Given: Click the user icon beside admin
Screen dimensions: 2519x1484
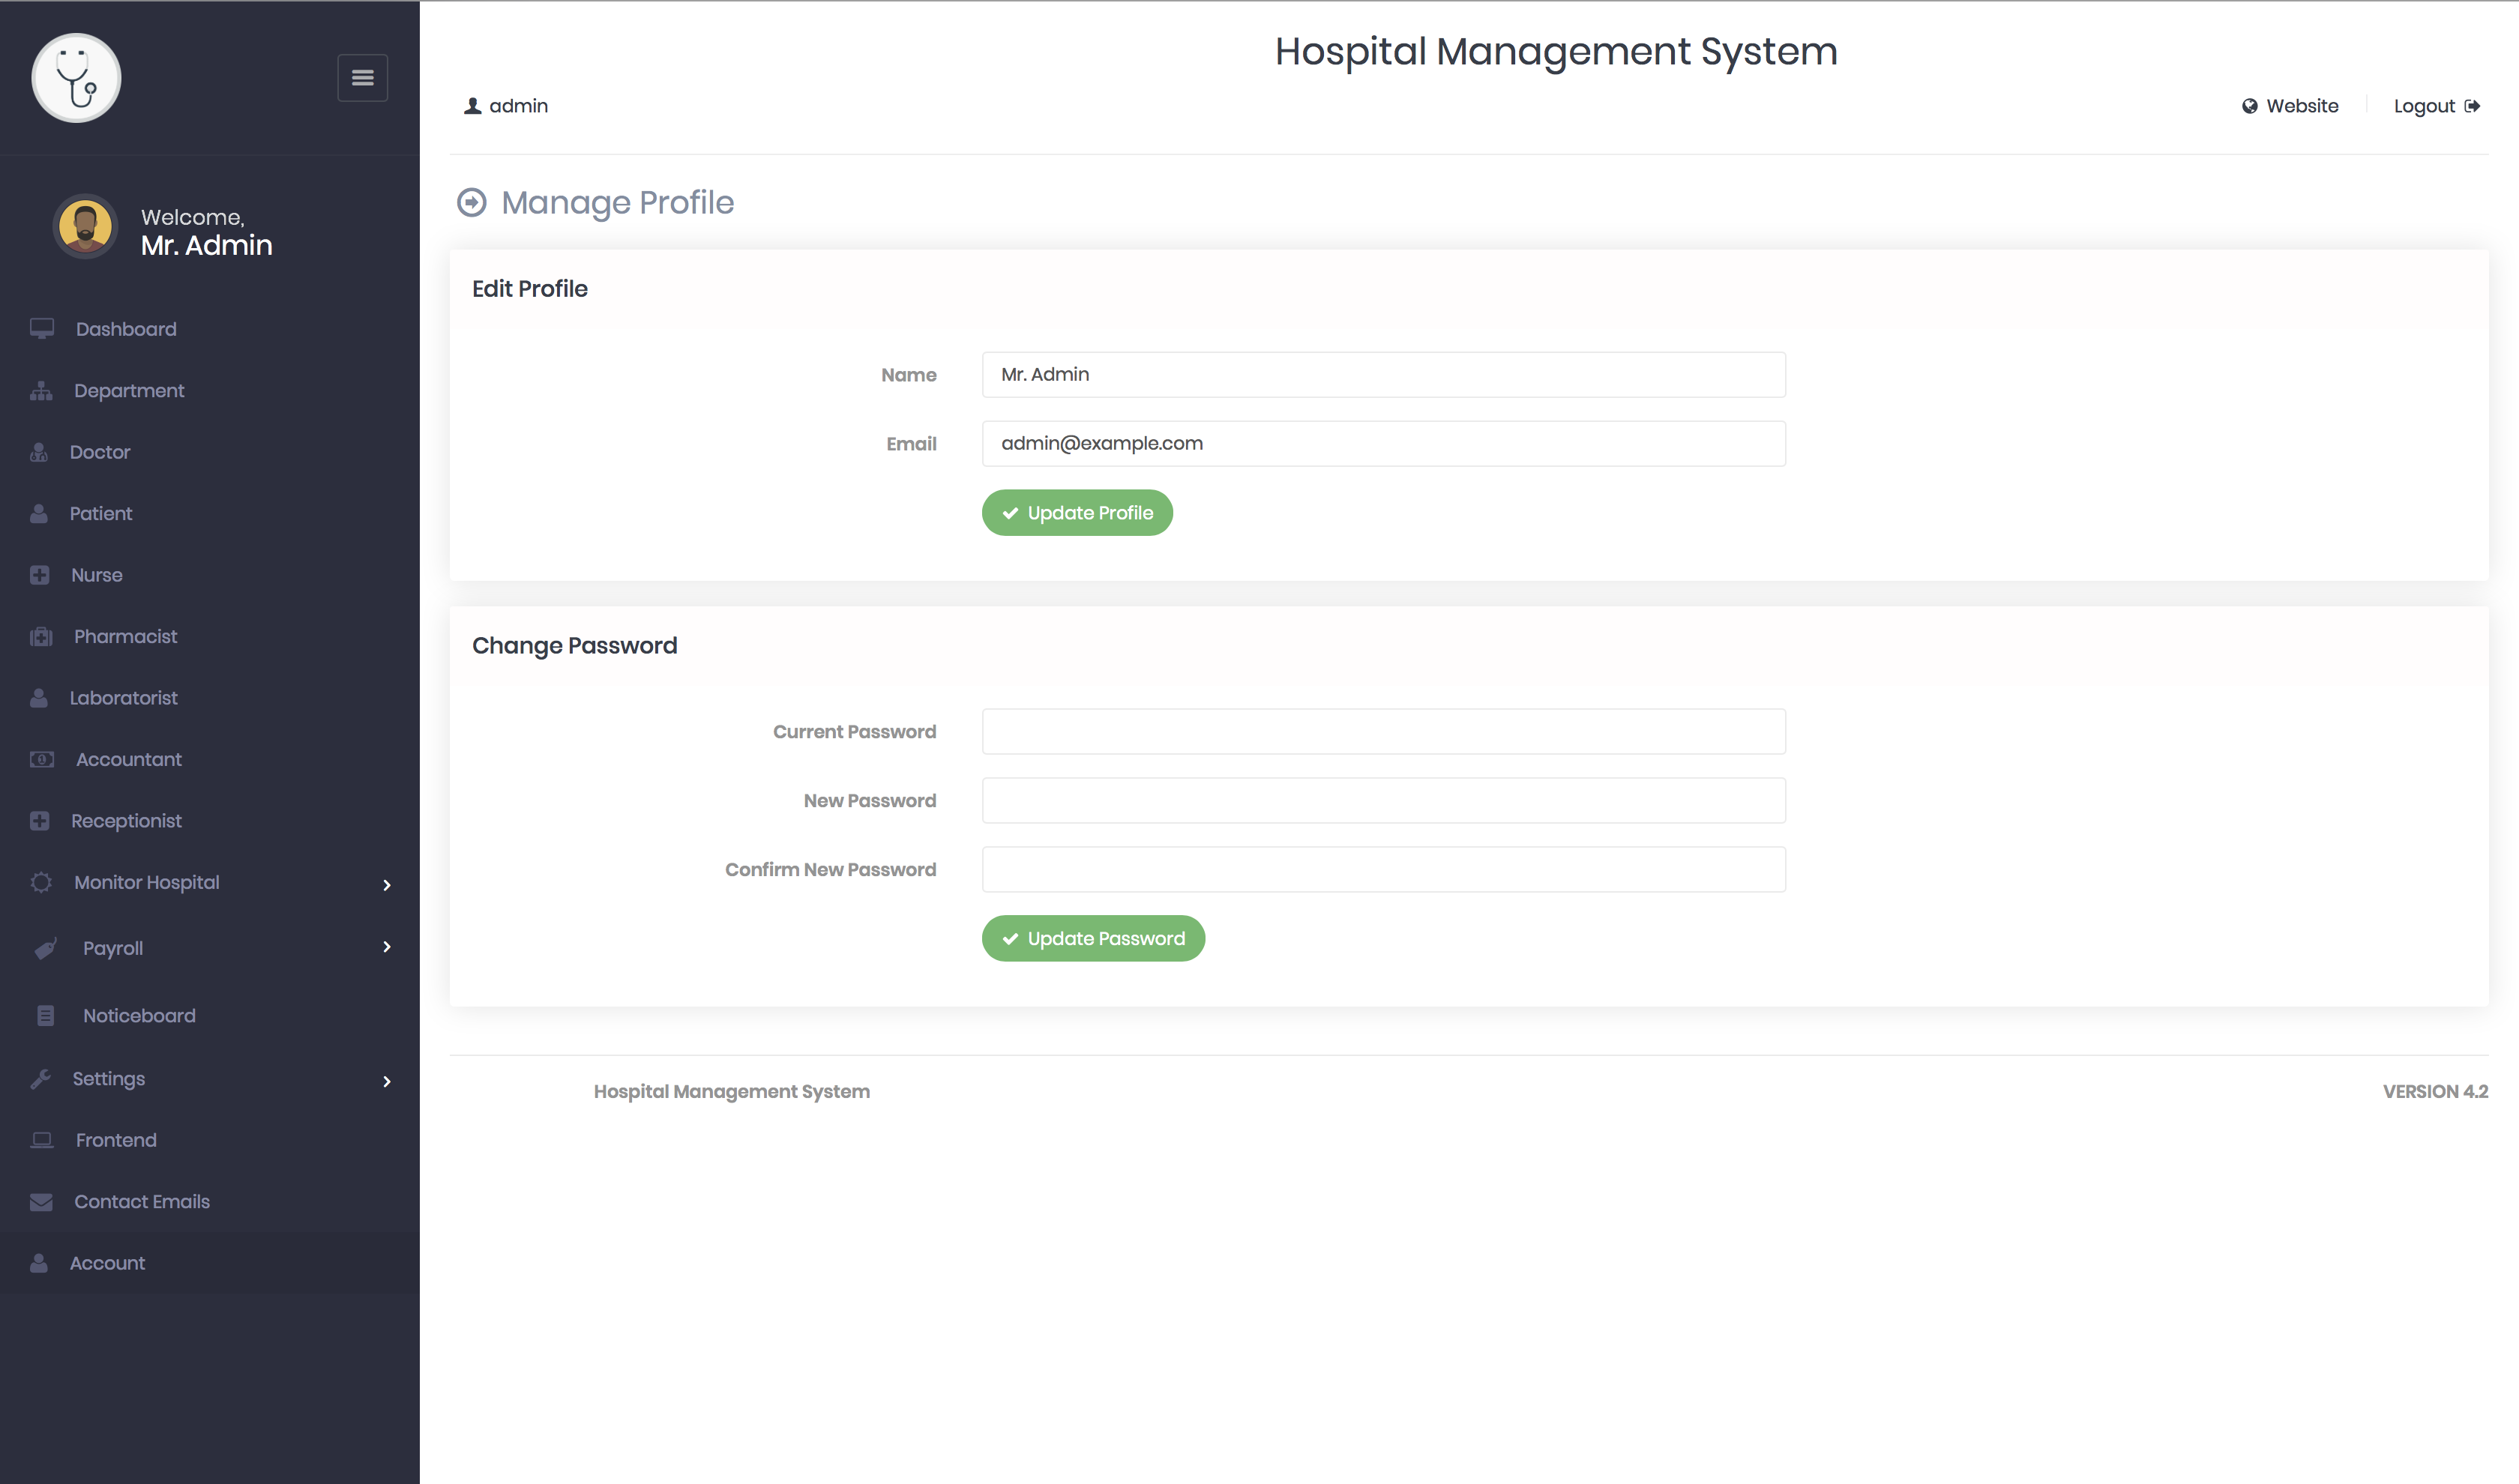Looking at the screenshot, I should pyautogui.click(x=473, y=106).
